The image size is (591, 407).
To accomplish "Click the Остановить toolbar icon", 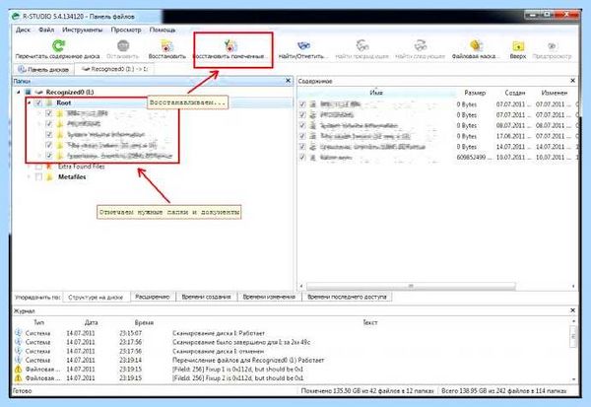I will click(123, 45).
